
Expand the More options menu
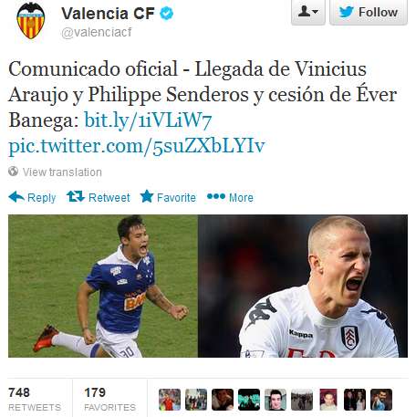(230, 197)
